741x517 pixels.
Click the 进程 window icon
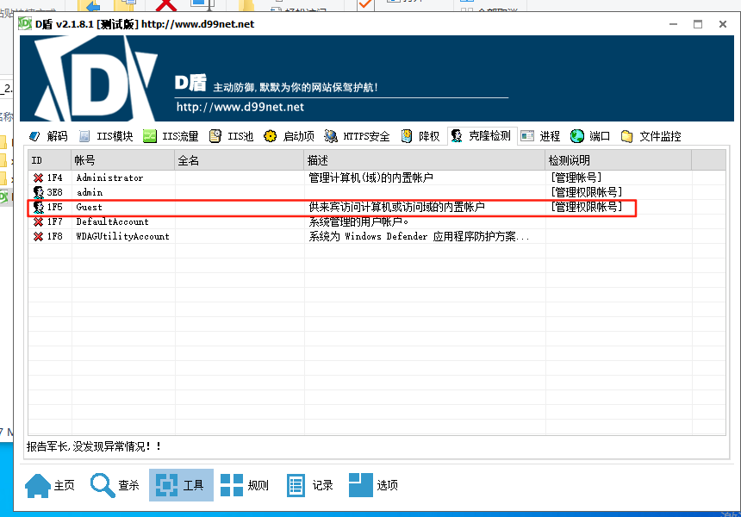[527, 137]
